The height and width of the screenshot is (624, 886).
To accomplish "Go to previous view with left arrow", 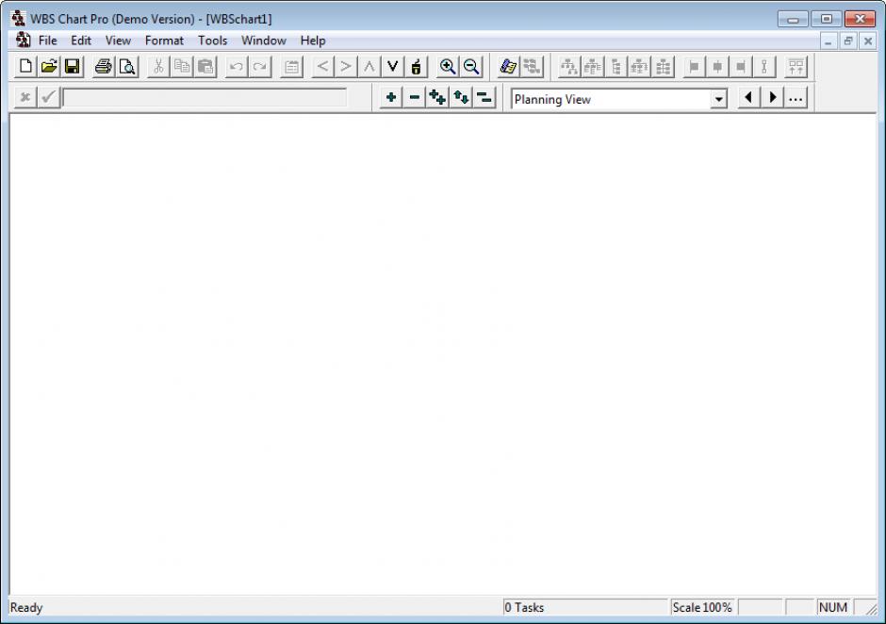I will (x=748, y=98).
